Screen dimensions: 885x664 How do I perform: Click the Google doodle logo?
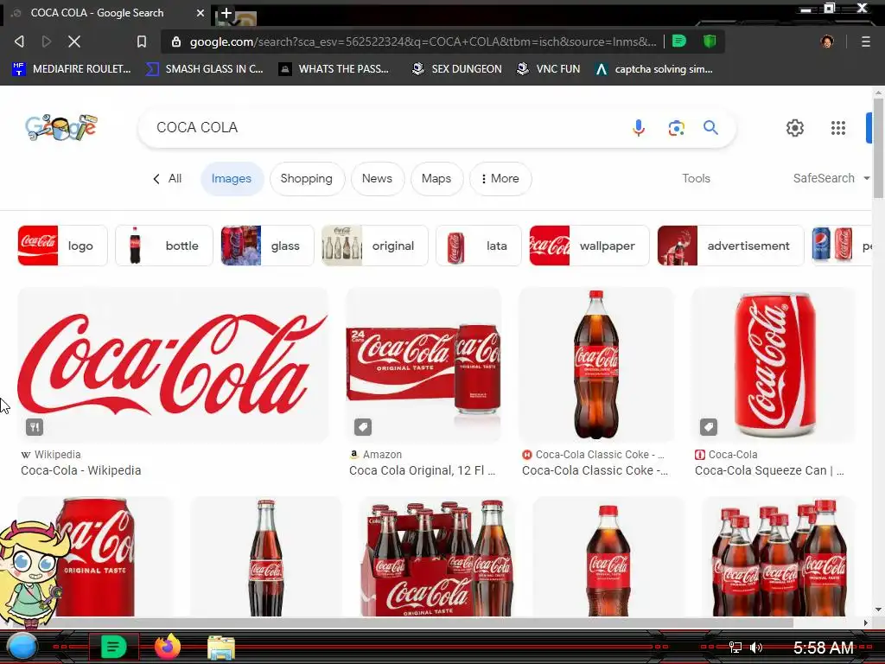(61, 128)
